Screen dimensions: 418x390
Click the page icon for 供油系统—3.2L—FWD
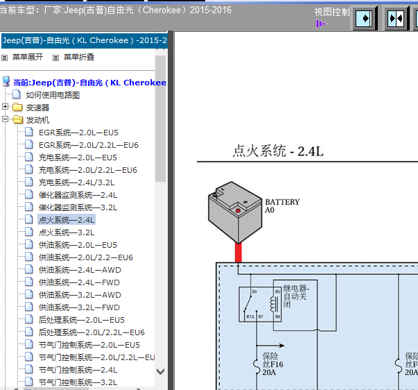(x=29, y=307)
